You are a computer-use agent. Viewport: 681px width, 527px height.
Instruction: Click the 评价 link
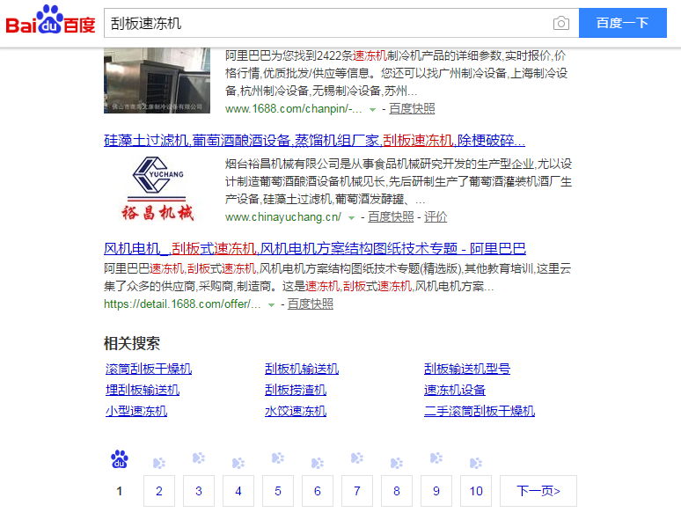pos(436,216)
